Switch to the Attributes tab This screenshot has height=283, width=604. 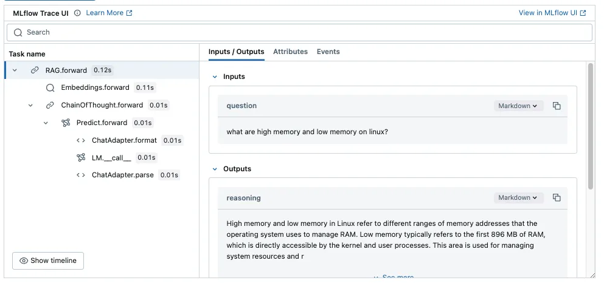pos(291,52)
